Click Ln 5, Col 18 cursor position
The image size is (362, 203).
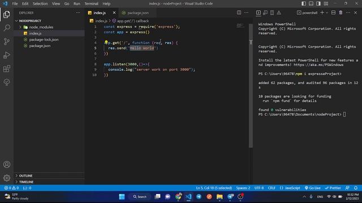(x=214, y=188)
